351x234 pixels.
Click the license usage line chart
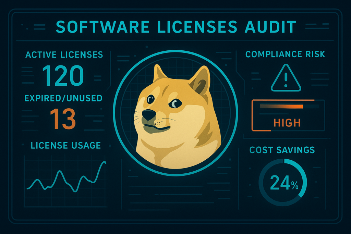65,181
